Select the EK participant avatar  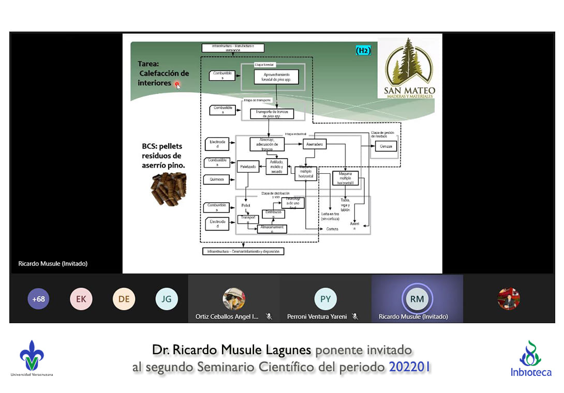coord(81,299)
